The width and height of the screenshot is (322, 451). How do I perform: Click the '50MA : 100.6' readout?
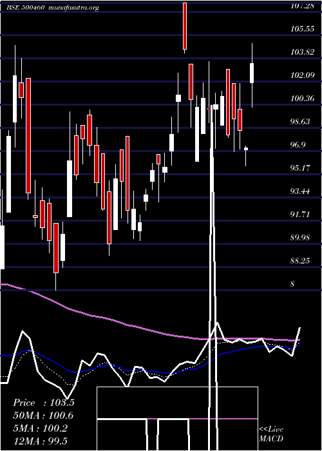coord(43,416)
